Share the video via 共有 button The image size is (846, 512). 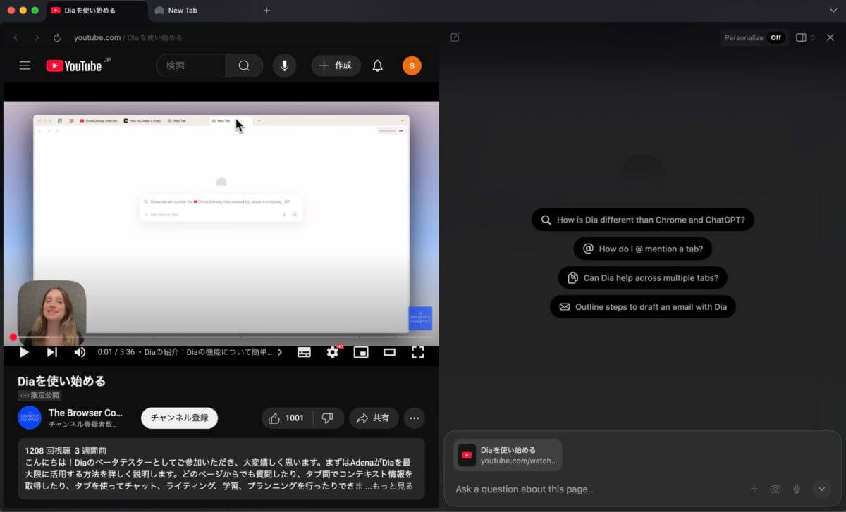coord(374,418)
